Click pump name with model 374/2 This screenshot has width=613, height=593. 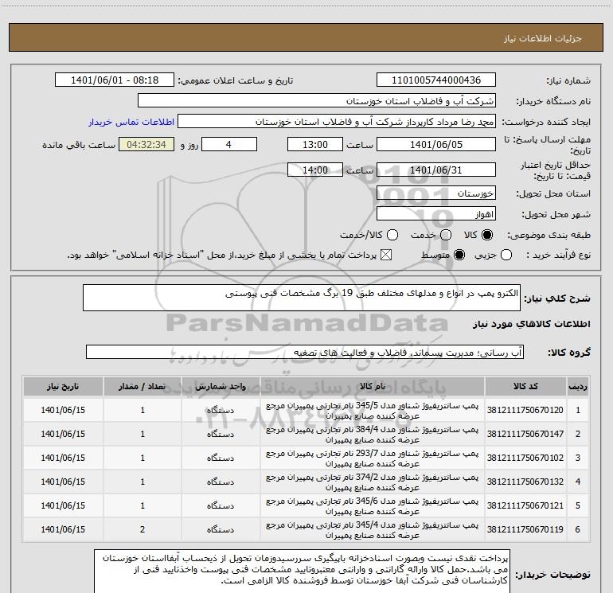pyautogui.click(x=373, y=482)
